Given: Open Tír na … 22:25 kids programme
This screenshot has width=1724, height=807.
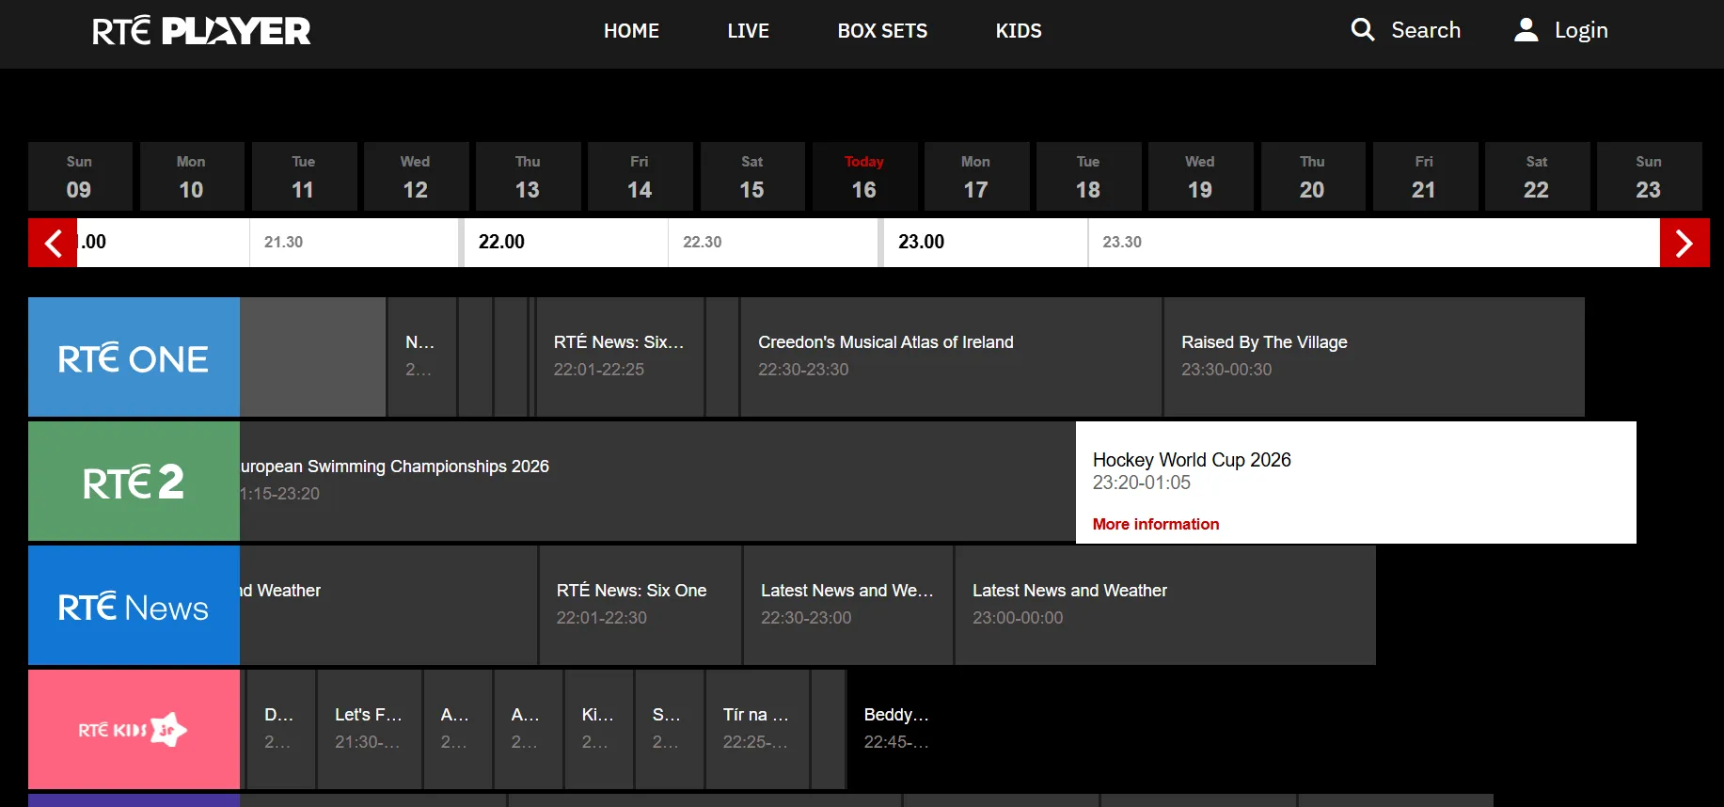Looking at the screenshot, I should pos(757,730).
